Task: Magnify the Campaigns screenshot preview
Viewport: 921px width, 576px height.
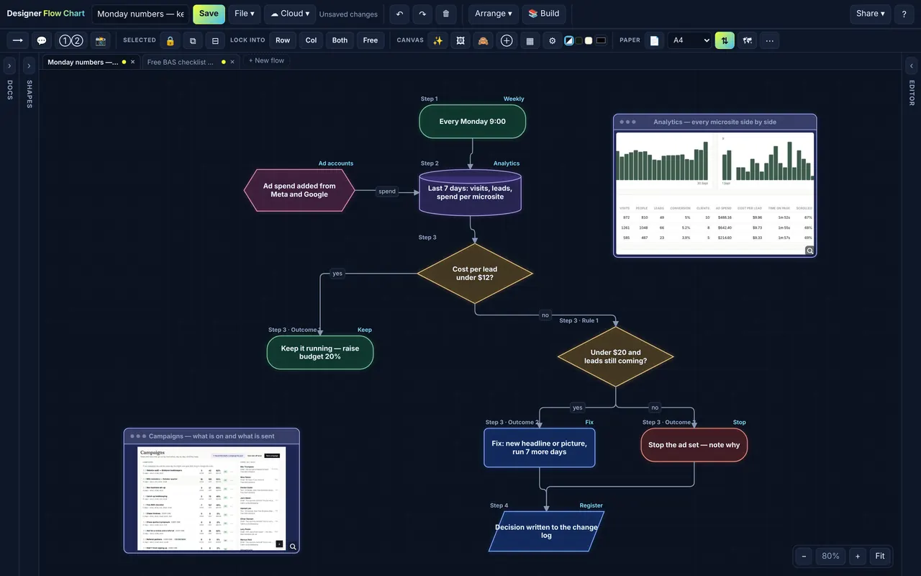Action: pyautogui.click(x=293, y=547)
